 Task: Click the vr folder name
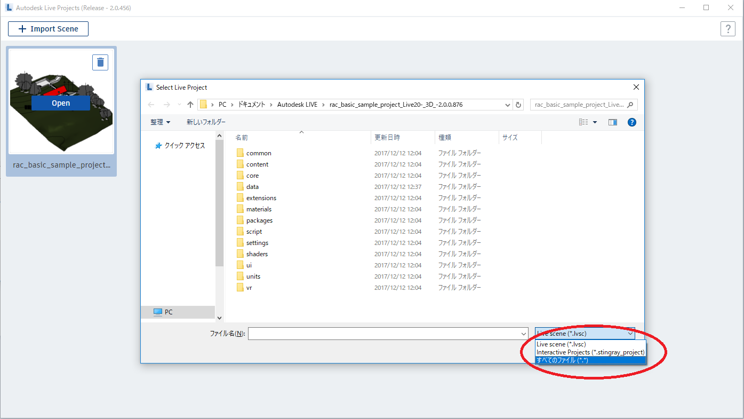249,288
